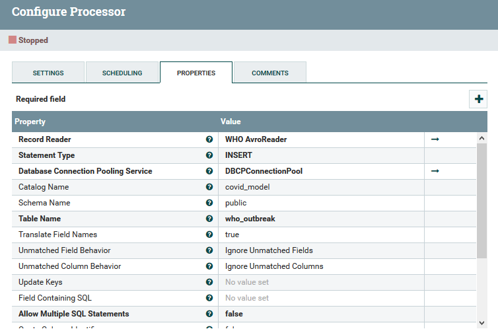Show help for Unmatched Column Behavior
Viewport: 498px width, 331px height.
click(x=209, y=266)
